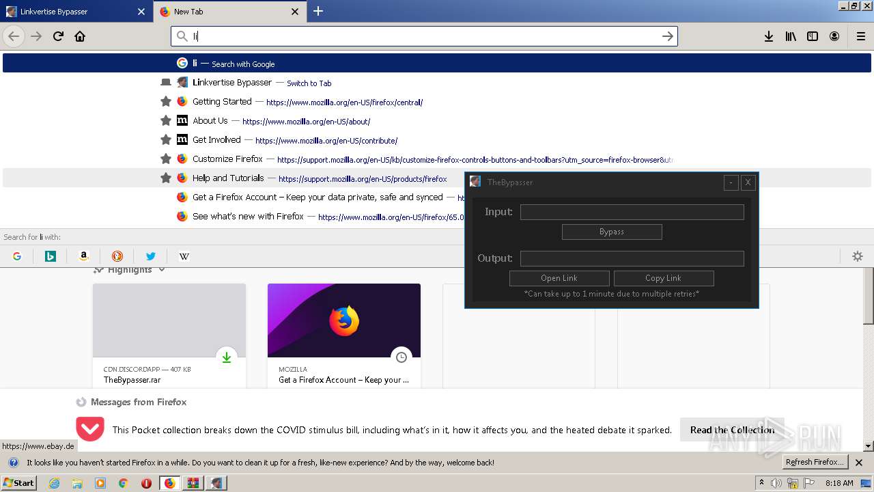Image resolution: width=874 pixels, height=492 pixels.
Task: Dismiss the refresh Firefox notification bar
Action: point(859,463)
